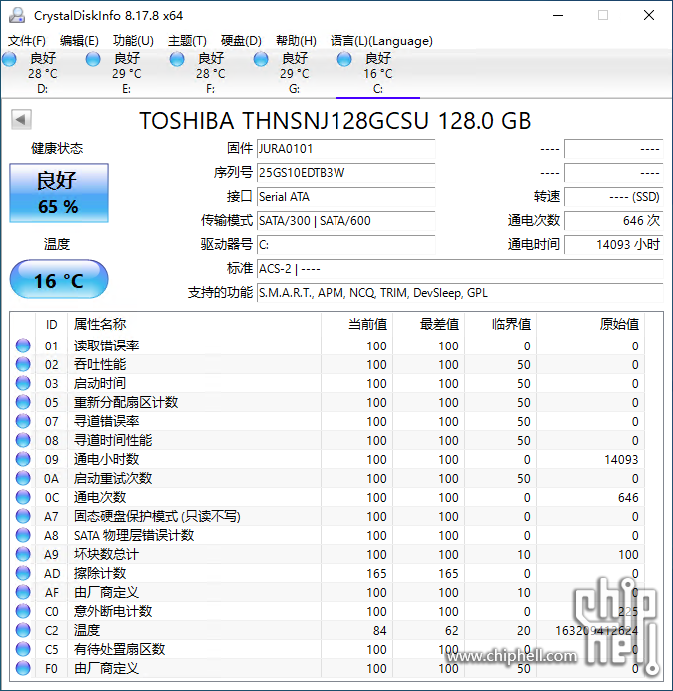Minimize the CrystalDiskInfo window
Viewport: 673px width, 691px height.
point(558,15)
